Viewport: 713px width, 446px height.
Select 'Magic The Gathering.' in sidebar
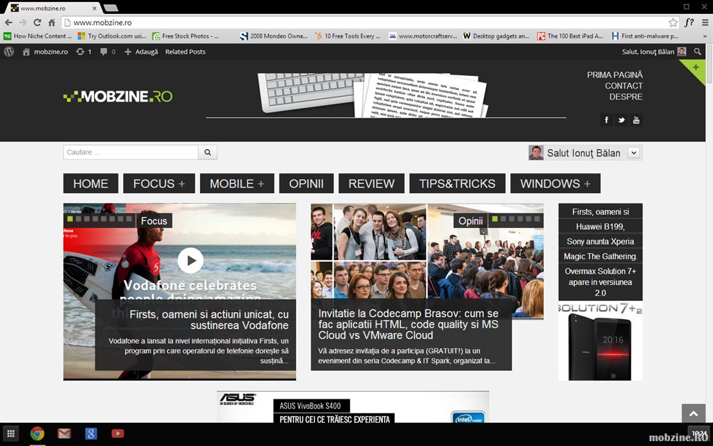click(600, 256)
